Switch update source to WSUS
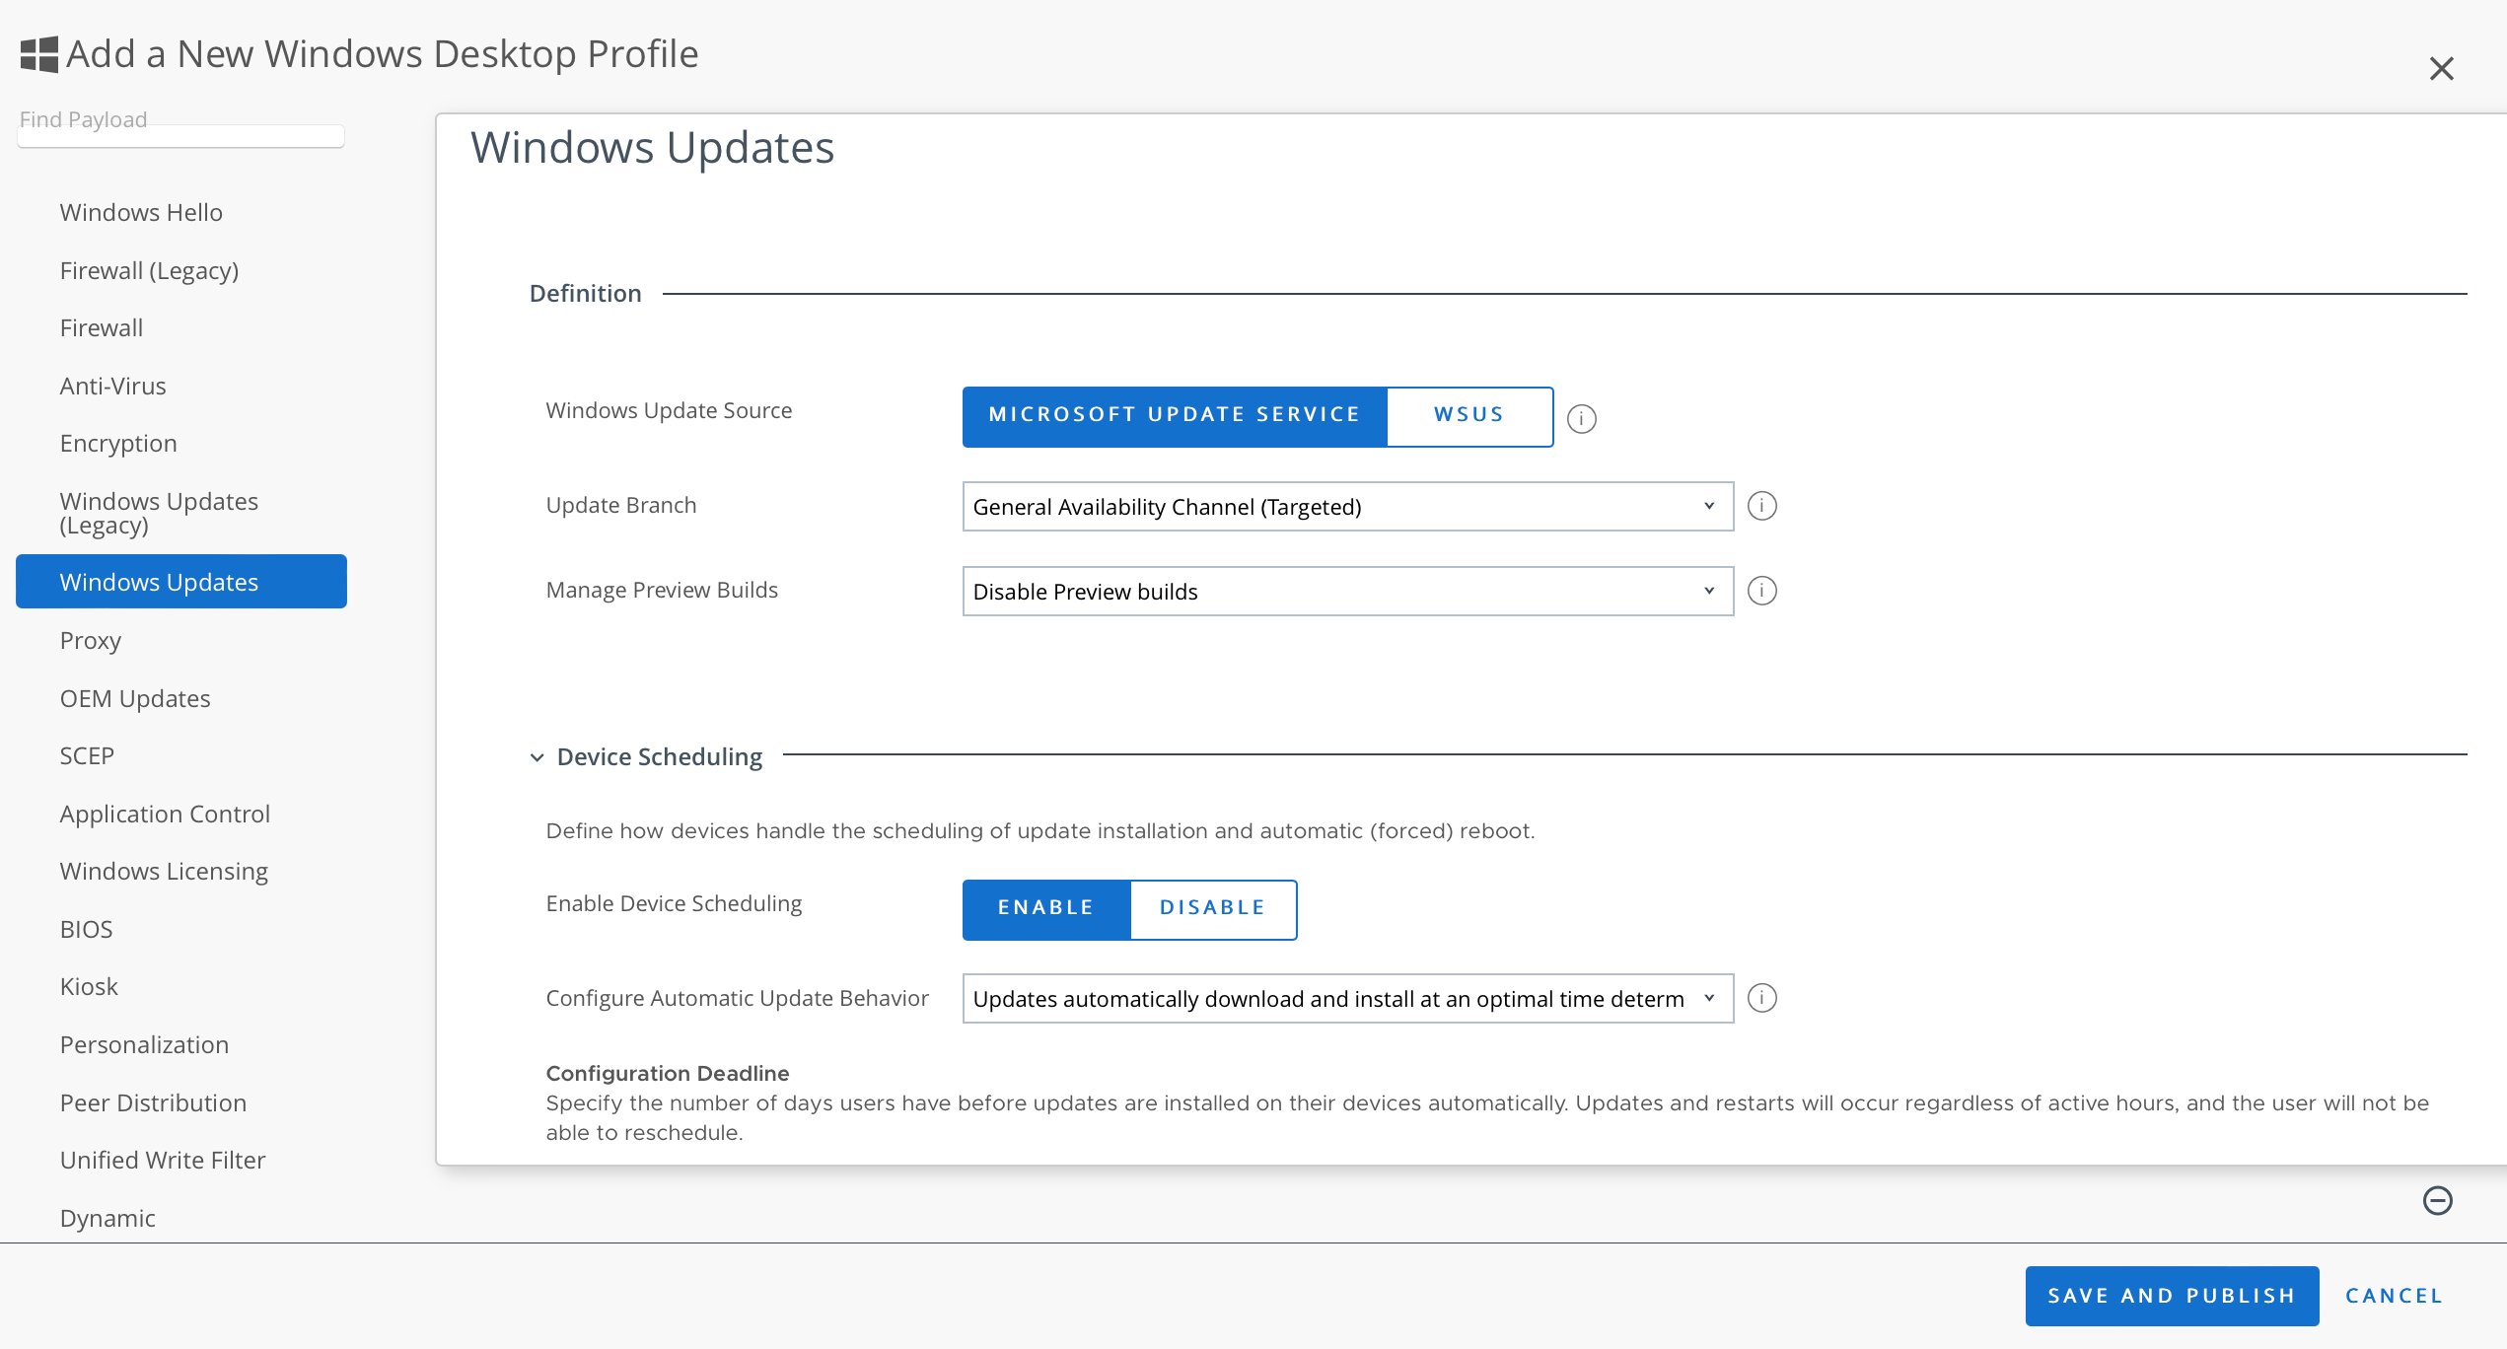2507x1349 pixels. (1468, 416)
